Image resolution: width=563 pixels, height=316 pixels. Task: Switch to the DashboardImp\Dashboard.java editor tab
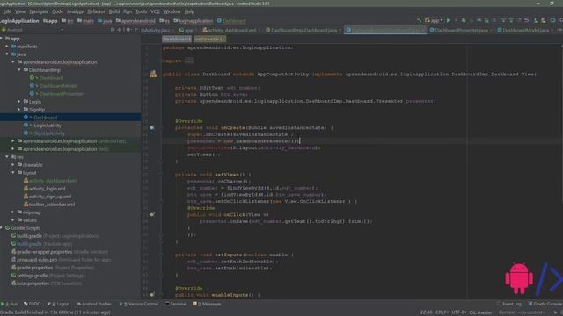point(303,31)
